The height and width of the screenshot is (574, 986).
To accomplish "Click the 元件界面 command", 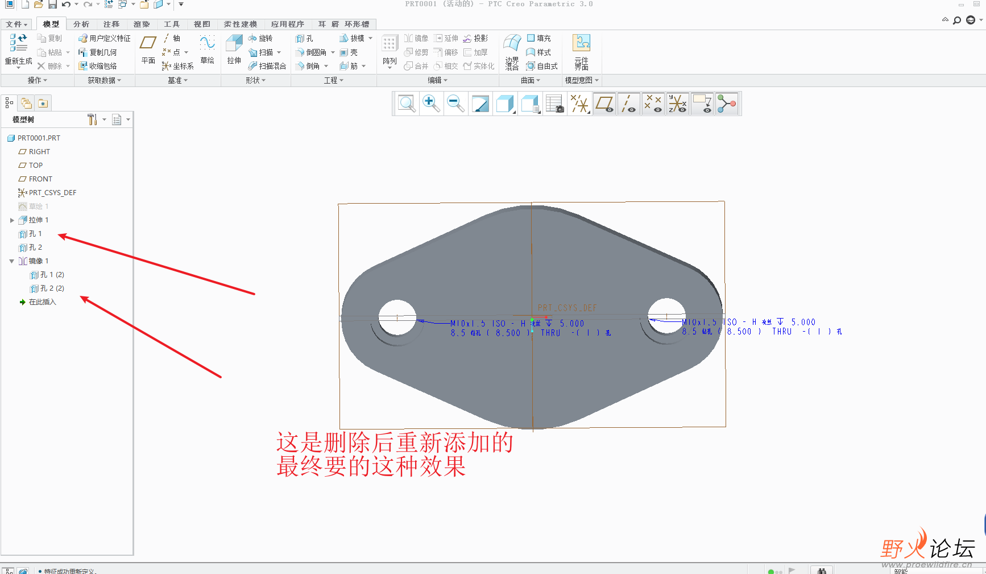I will coord(582,51).
